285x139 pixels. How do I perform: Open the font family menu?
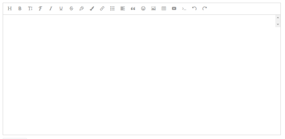click(x=40, y=9)
